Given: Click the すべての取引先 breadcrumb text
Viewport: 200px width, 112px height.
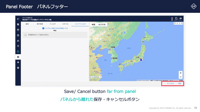Looking at the screenshot, I should (27, 18).
